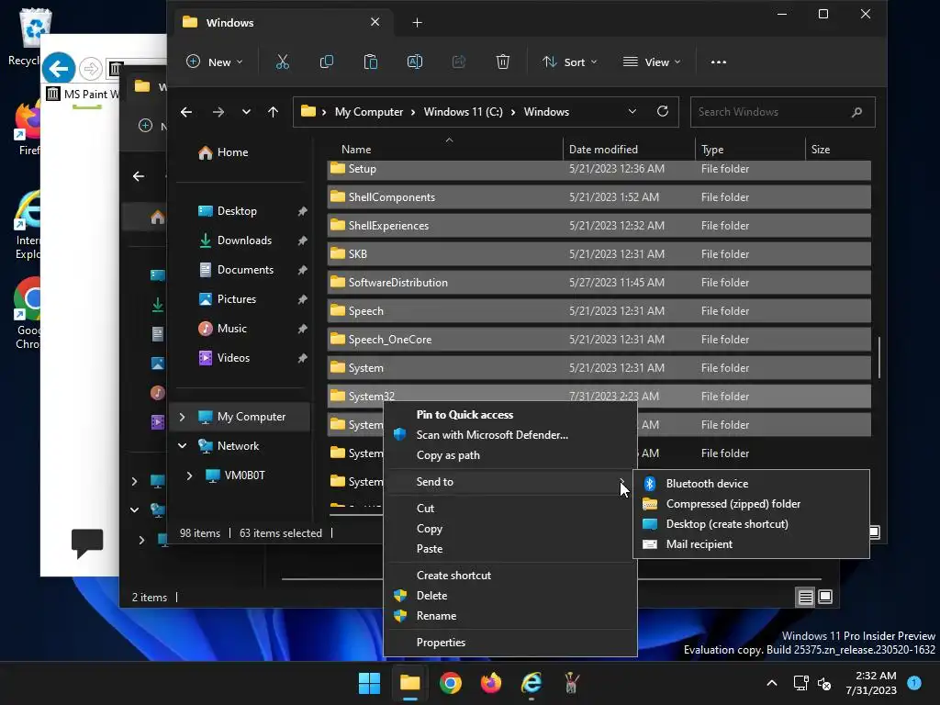Expand My Computer in navigation pane
The height and width of the screenshot is (705, 940).
point(183,417)
